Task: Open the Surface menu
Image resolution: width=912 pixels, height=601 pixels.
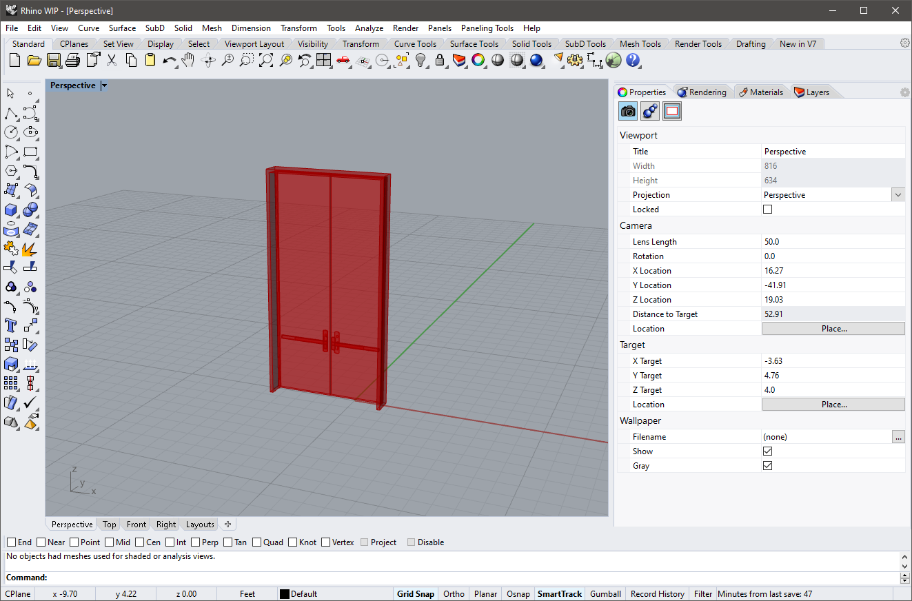Action: [122, 28]
